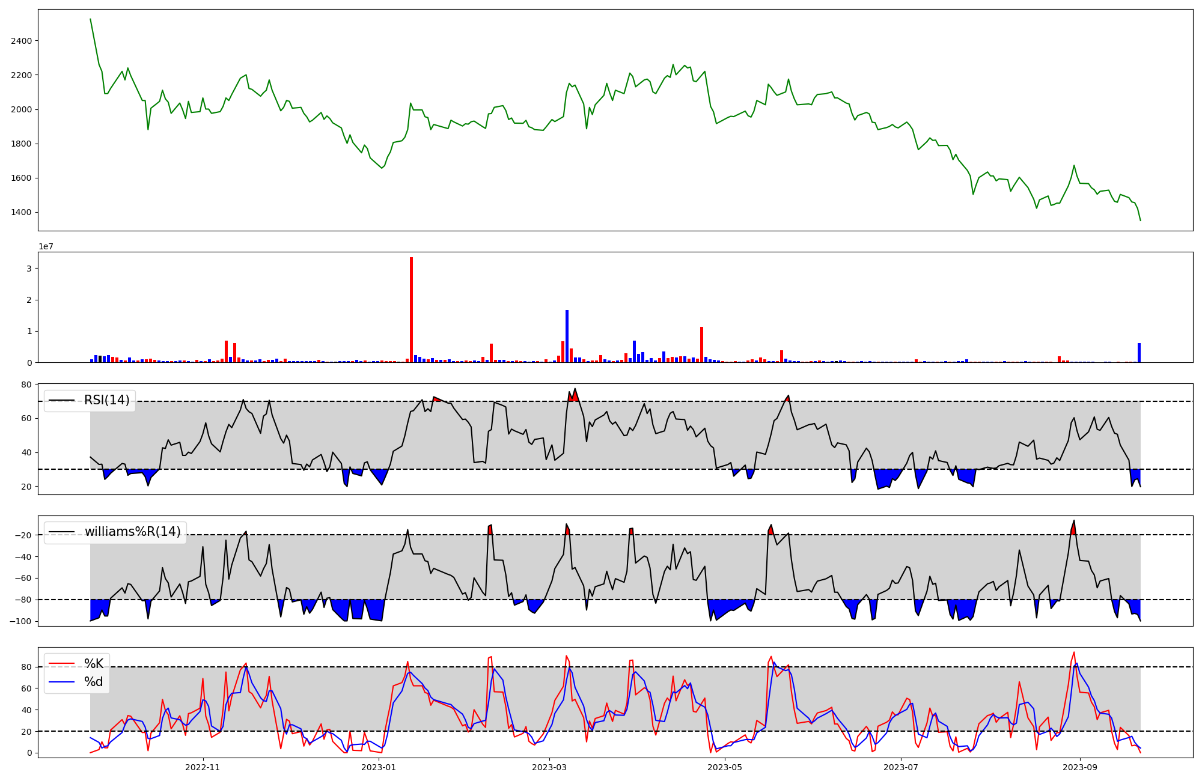Click the 2023-09 x-axis date label

point(1080,767)
